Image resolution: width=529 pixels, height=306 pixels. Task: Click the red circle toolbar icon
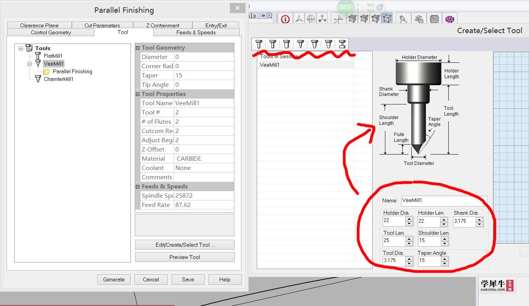click(285, 19)
